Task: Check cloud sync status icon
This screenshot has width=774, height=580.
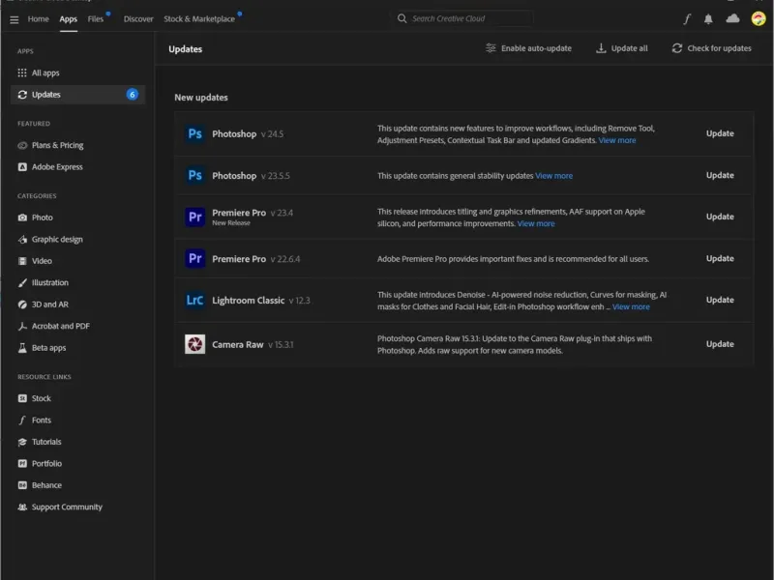Action: pos(732,19)
